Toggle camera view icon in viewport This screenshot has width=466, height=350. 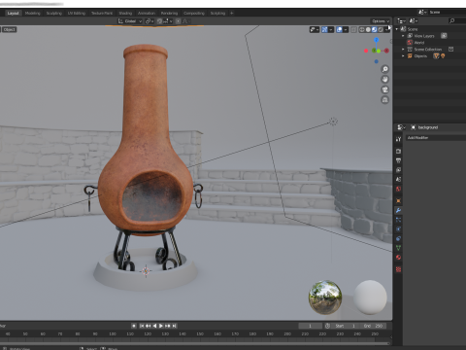385,89
